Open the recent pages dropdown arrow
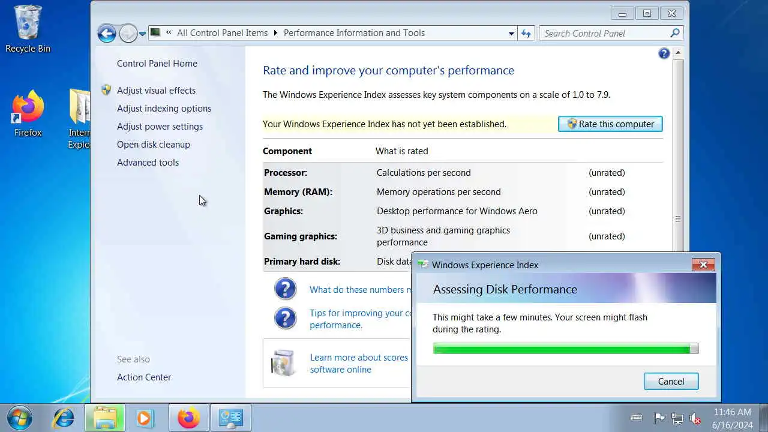Image resolution: width=768 pixels, height=432 pixels. 142,34
